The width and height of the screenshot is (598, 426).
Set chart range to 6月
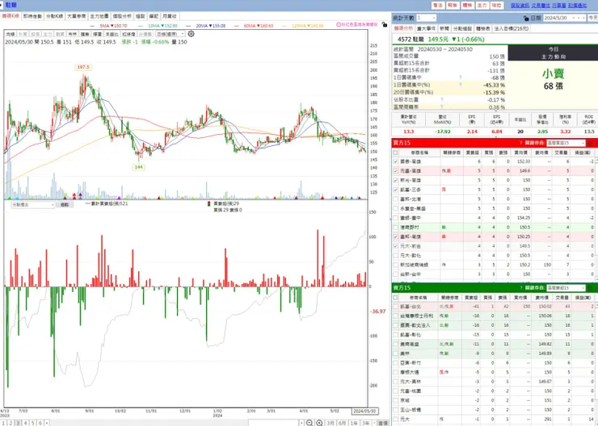[x=342, y=423]
